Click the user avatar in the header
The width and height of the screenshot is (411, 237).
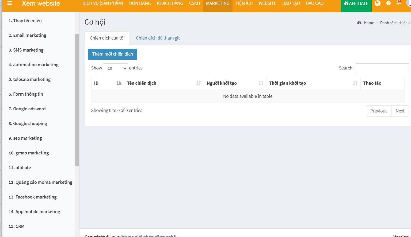point(408,3)
